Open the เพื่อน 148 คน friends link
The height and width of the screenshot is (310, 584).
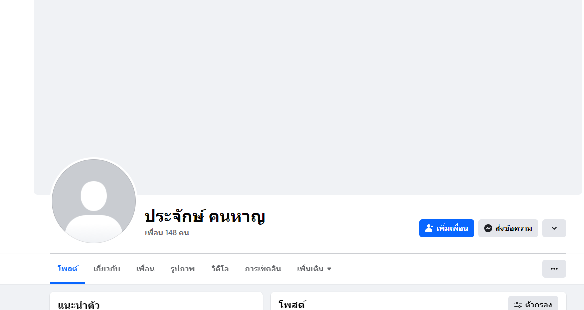click(167, 233)
